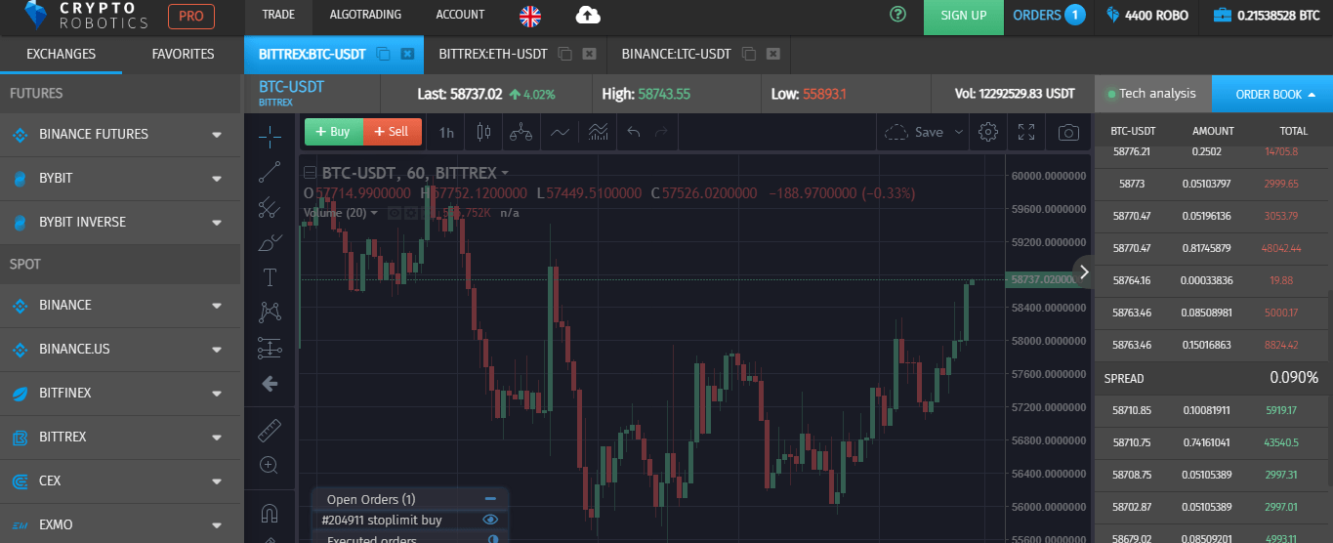Take a chart snapshot with camera icon
The width and height of the screenshot is (1333, 543).
[x=1068, y=132]
